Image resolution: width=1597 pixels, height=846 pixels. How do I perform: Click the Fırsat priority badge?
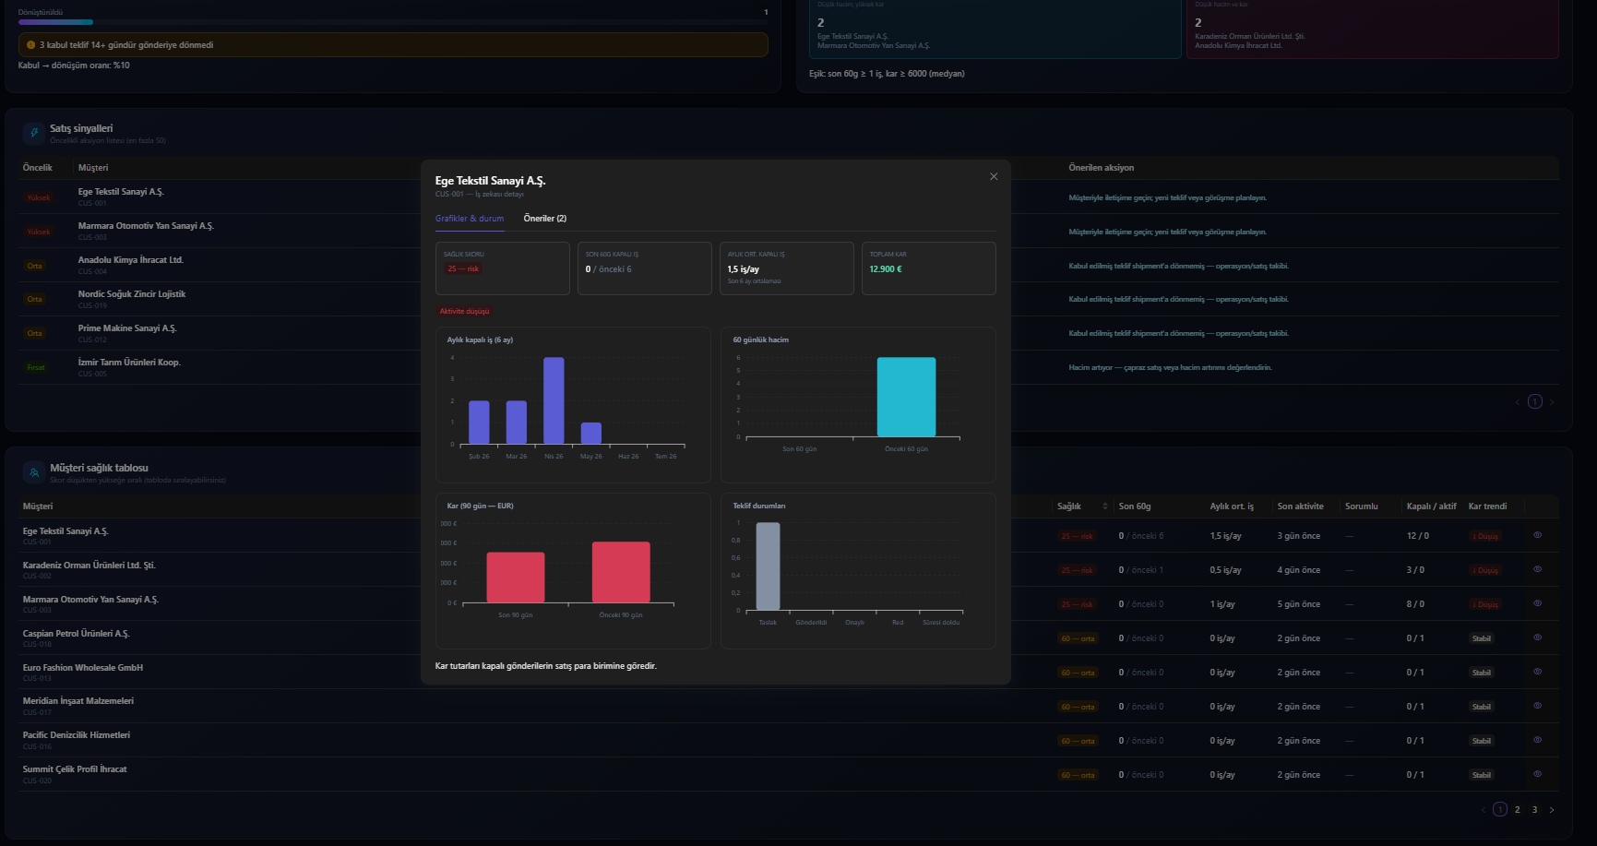[36, 367]
